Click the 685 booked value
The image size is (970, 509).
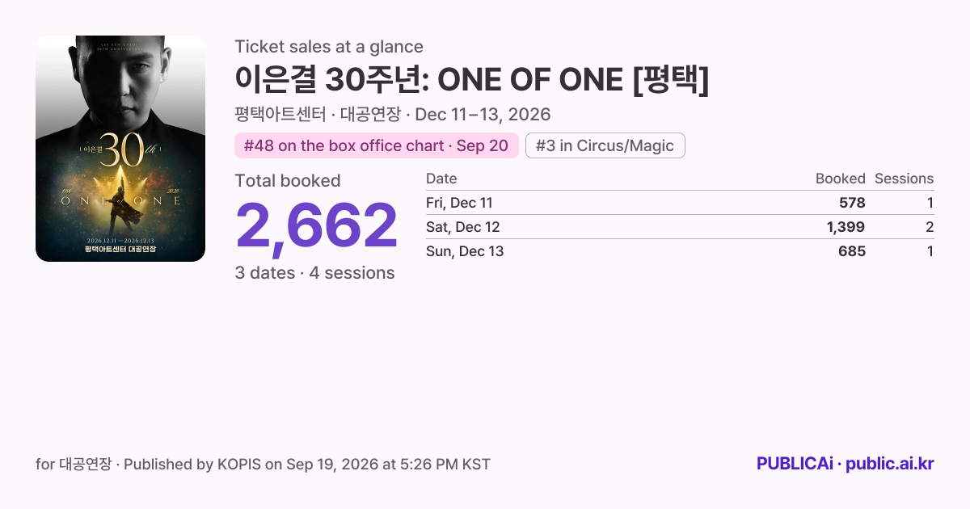click(x=852, y=251)
